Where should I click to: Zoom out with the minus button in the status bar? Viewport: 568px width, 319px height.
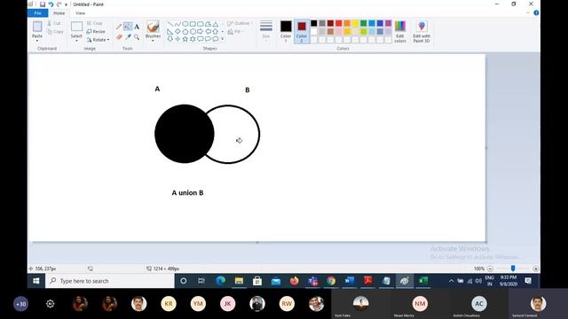point(490,268)
